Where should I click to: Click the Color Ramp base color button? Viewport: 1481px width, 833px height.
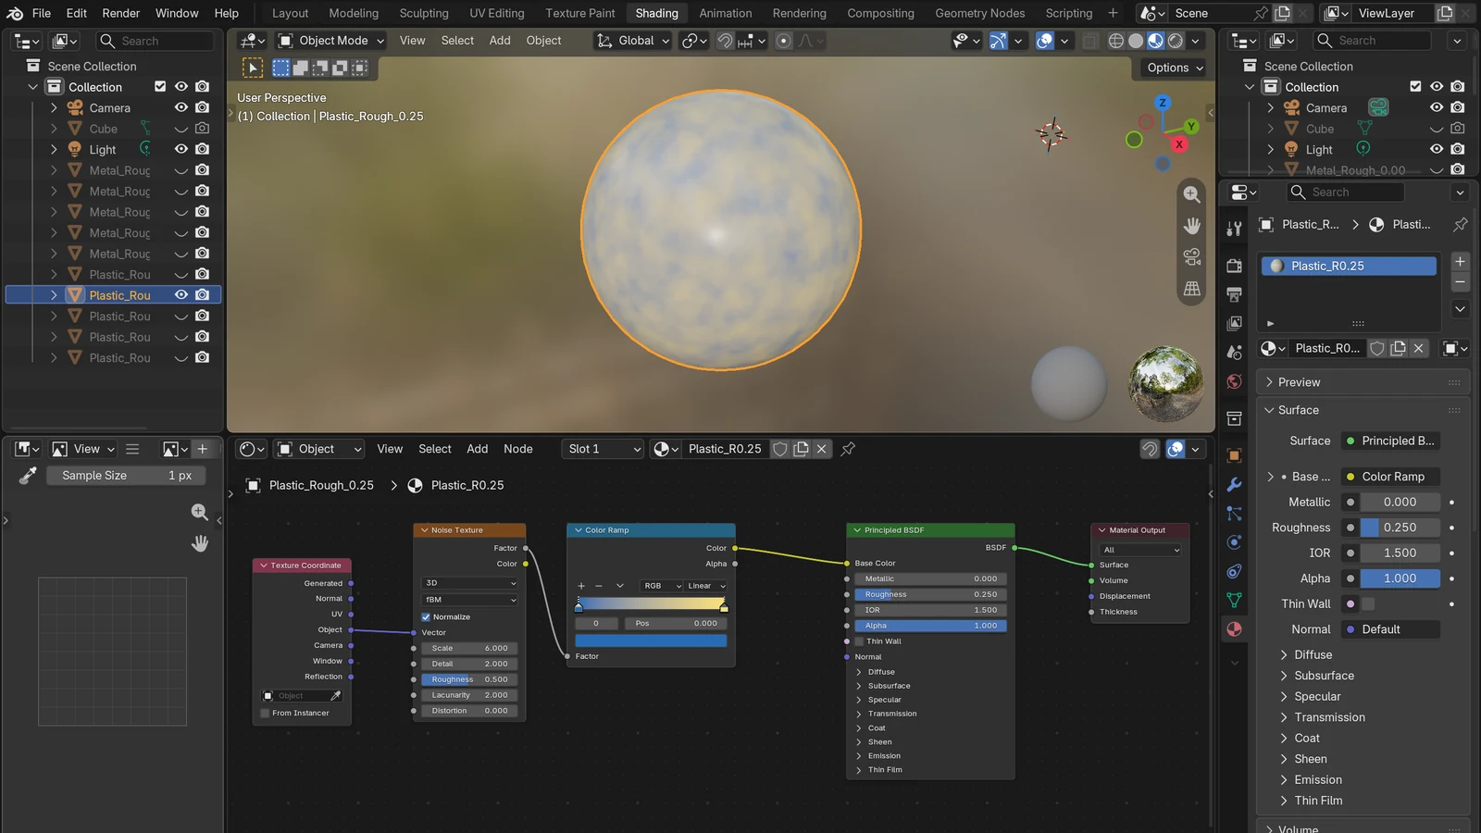(x=1390, y=477)
